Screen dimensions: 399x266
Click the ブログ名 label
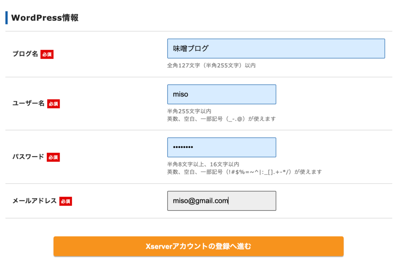tap(25, 54)
